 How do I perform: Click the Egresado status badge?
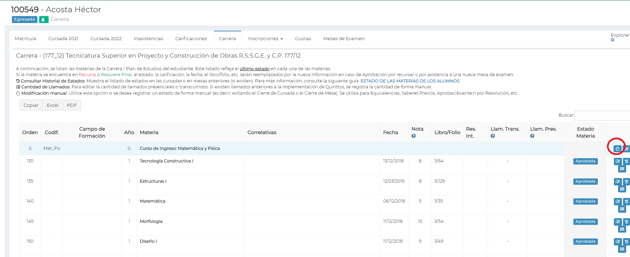click(24, 20)
